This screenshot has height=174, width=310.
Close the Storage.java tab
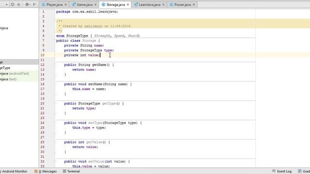coord(128,4)
